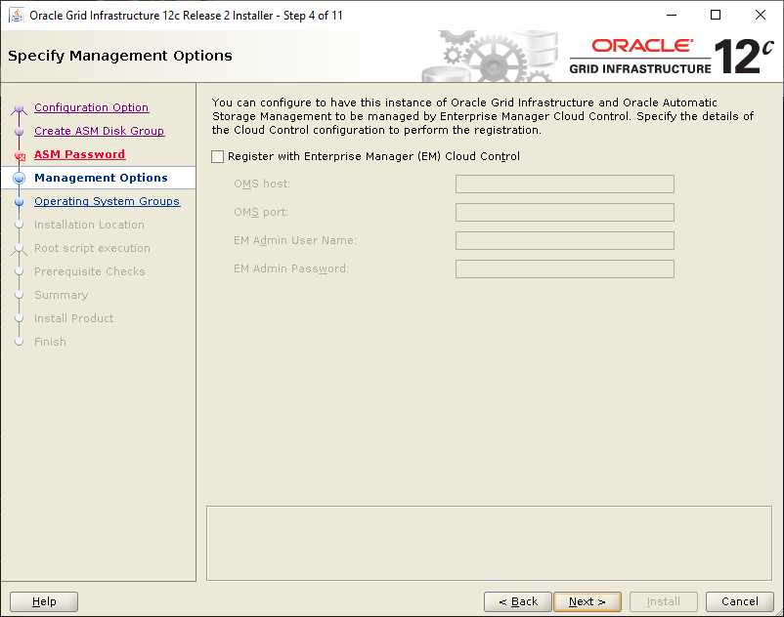Click the 'Summary' step text
The width and height of the screenshot is (784, 617).
(x=61, y=295)
